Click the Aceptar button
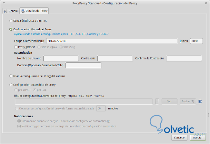The height and width of the screenshot is (144, 210). point(198,138)
